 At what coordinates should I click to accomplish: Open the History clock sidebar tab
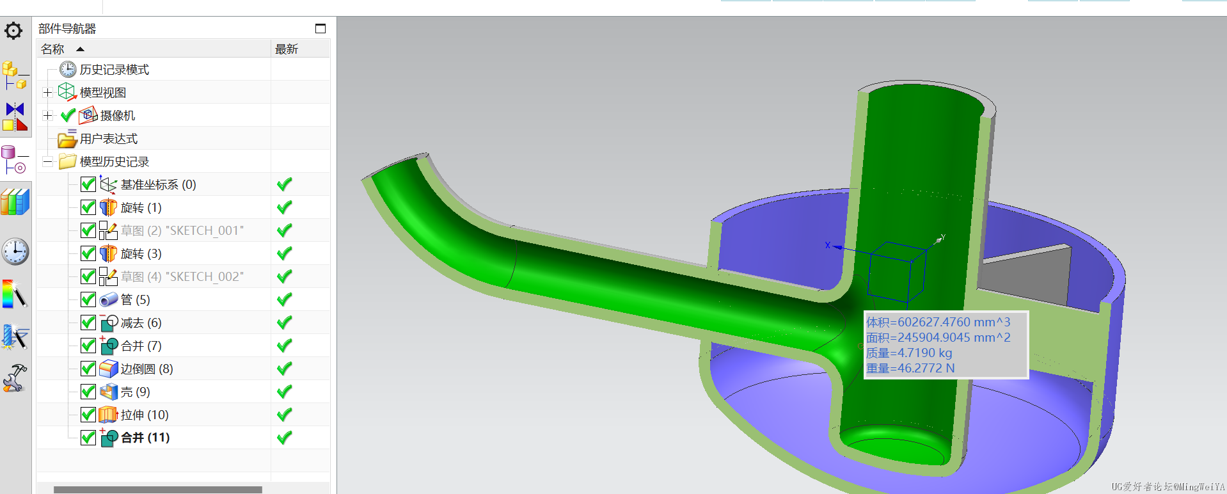(x=15, y=251)
